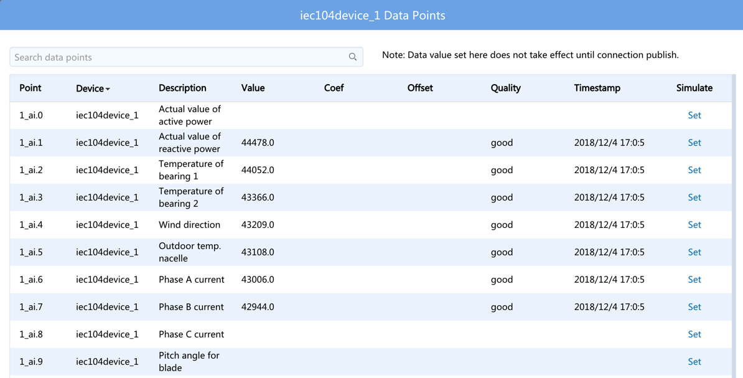743x378 pixels.
Task: Click Set for point 1_ai.0
Action: point(694,115)
